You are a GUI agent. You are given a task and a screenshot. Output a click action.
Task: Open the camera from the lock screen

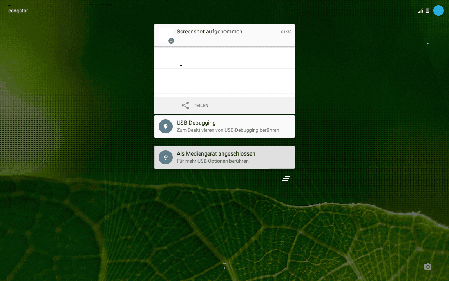(428, 267)
